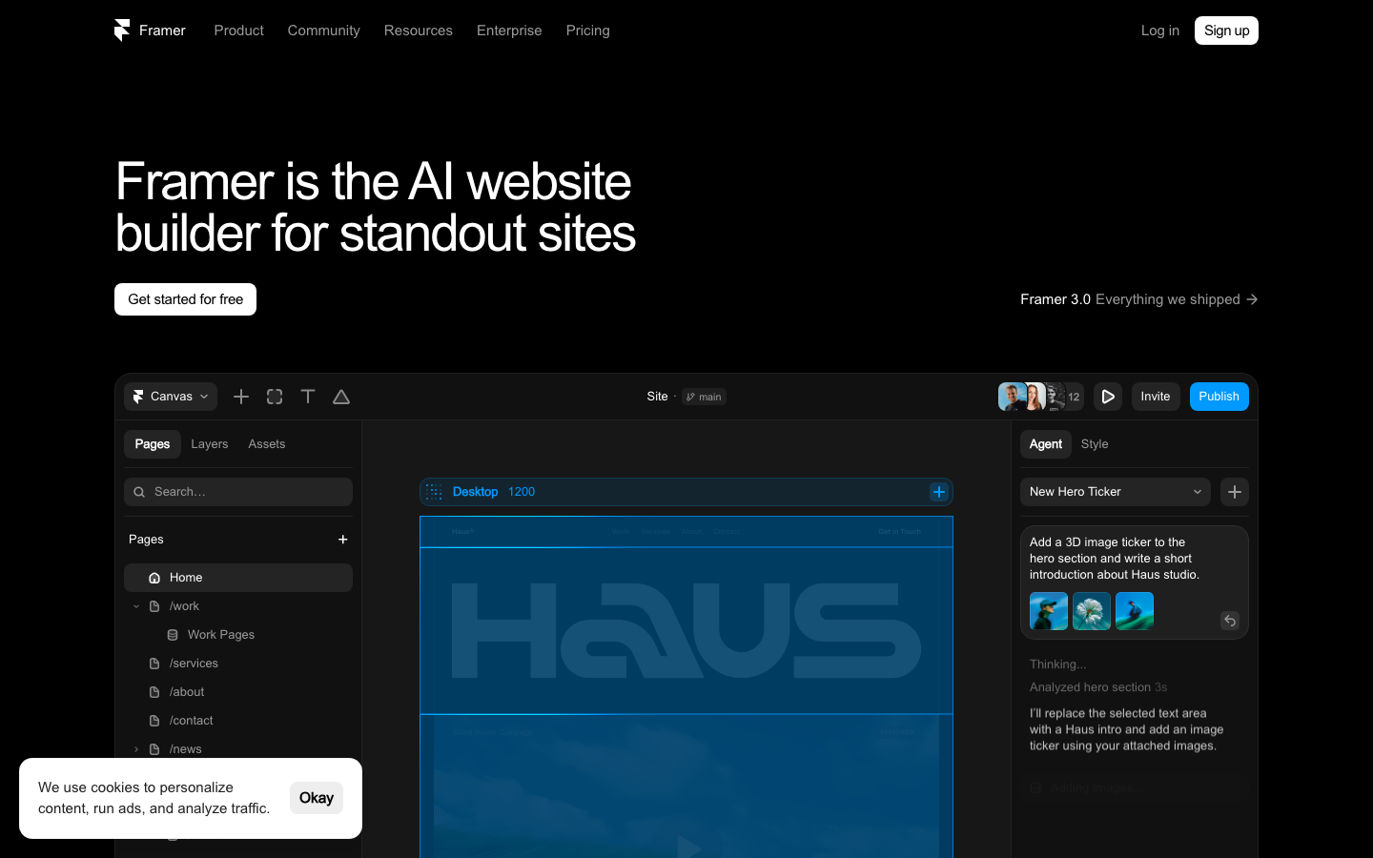Click the magnifier icon in the search box
The width and height of the screenshot is (1373, 858).
(139, 492)
